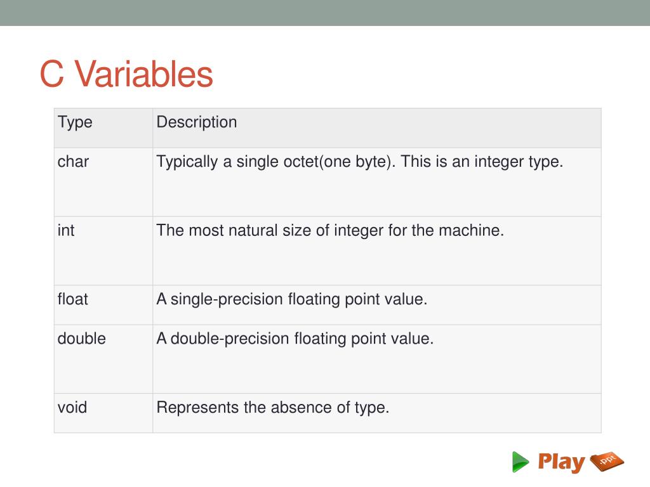Click the gray-green header bar
Viewport: 650px width, 487px height.
point(325,13)
